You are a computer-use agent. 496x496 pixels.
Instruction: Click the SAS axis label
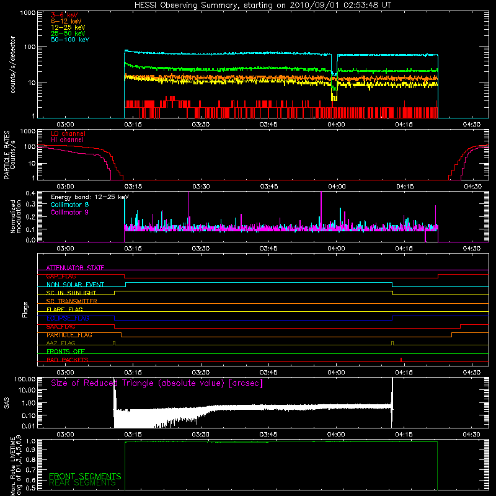(x=7, y=403)
